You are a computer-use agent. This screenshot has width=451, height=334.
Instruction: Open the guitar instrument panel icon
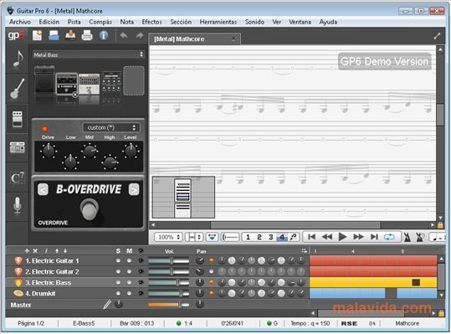click(x=18, y=89)
